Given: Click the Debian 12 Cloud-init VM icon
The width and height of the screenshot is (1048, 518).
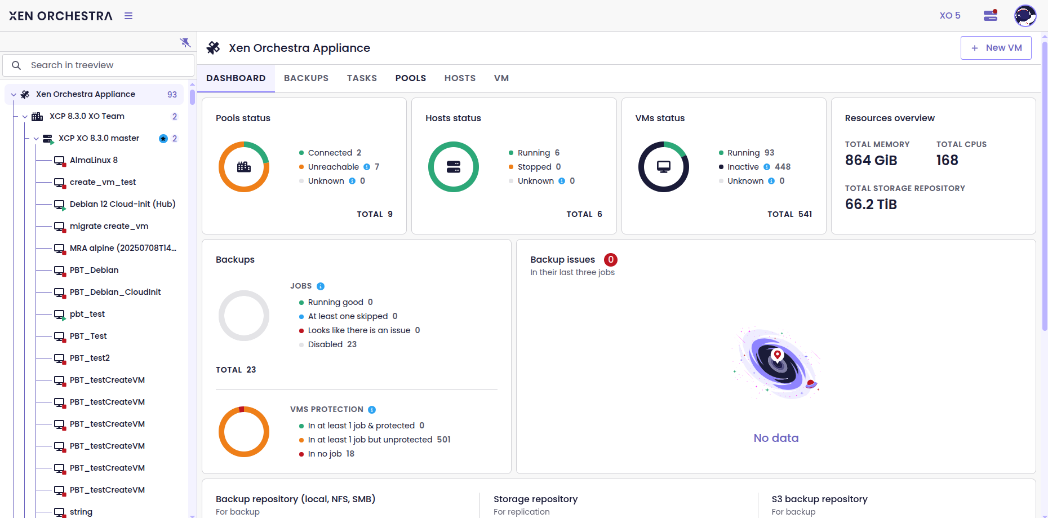Looking at the screenshot, I should [60, 205].
